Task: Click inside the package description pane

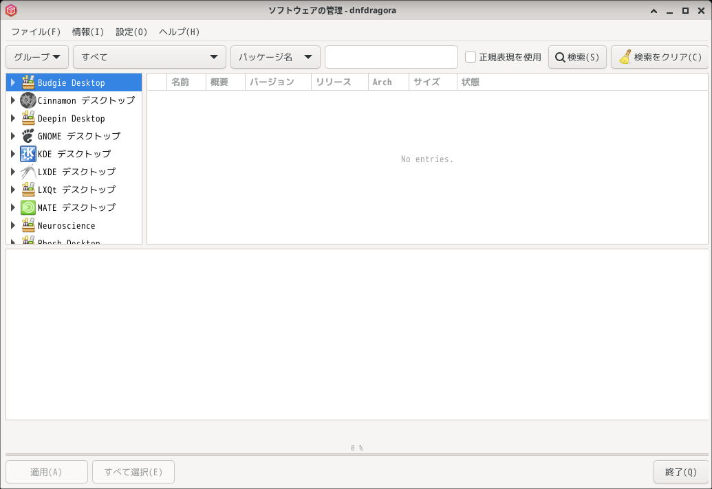Action: (357, 334)
